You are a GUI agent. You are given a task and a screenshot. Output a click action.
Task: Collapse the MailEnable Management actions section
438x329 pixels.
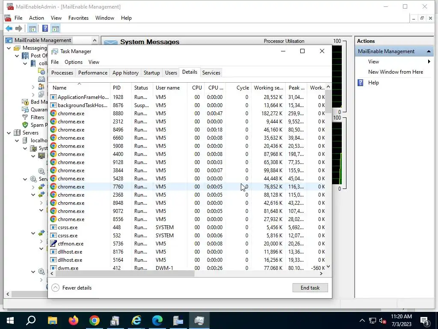429,51
